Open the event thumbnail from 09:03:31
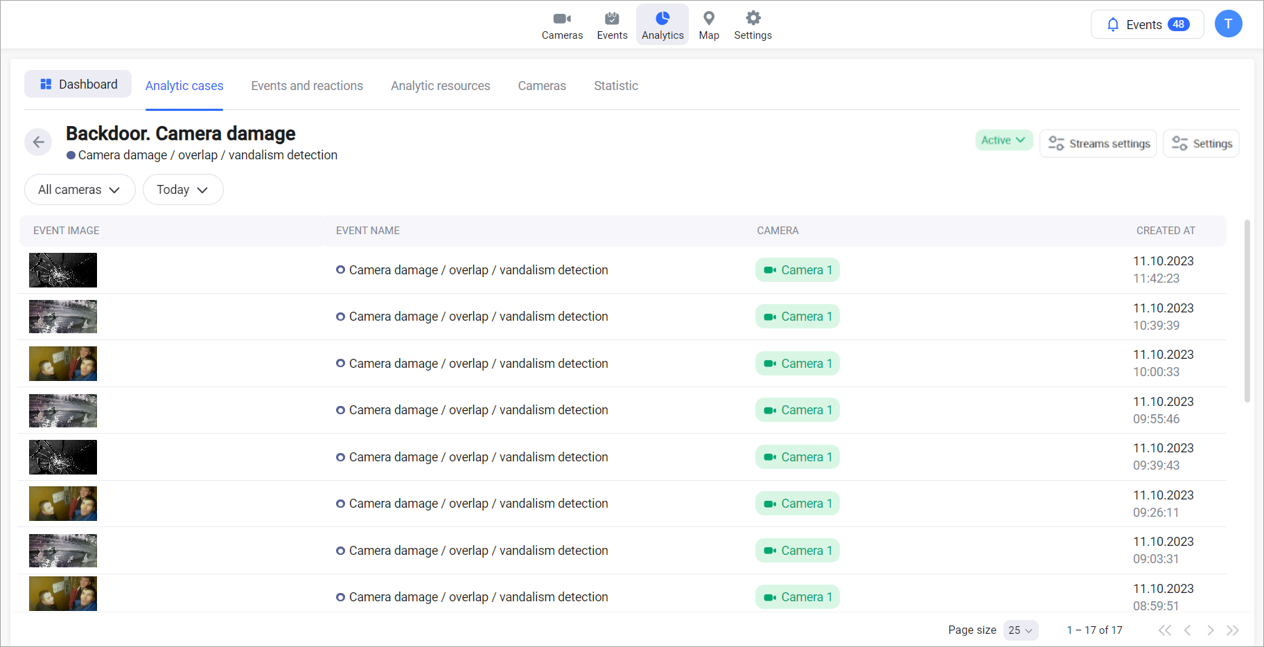This screenshot has height=647, width=1264. 63,551
